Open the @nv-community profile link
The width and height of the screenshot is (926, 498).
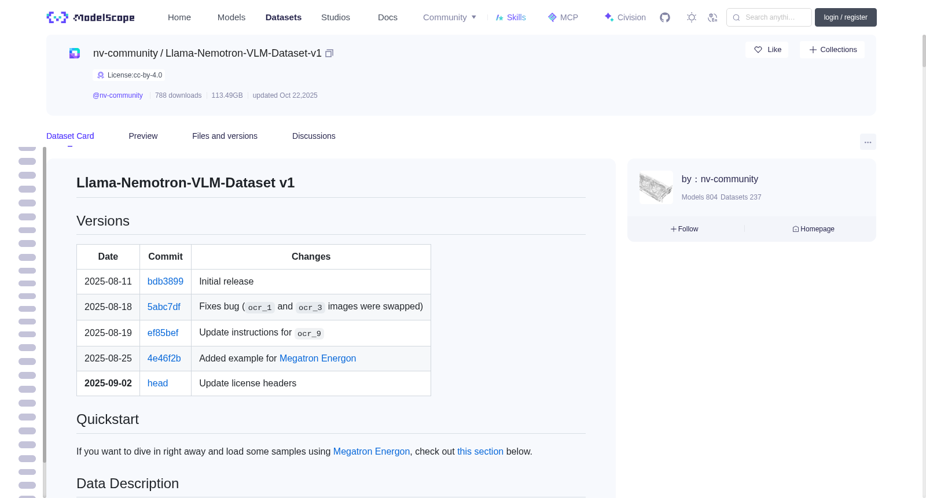coord(117,95)
